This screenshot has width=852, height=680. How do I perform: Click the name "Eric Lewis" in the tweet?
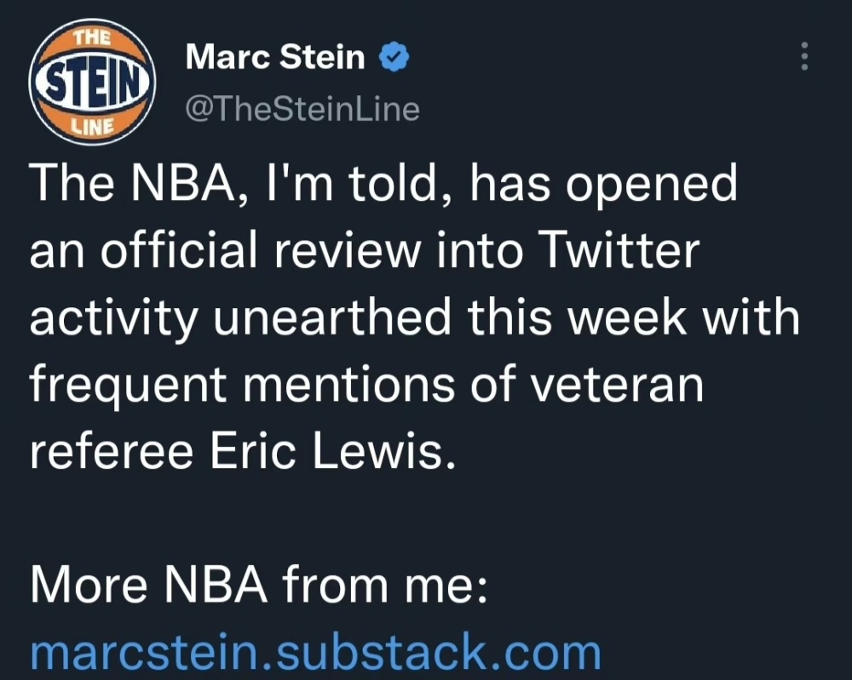332,451
